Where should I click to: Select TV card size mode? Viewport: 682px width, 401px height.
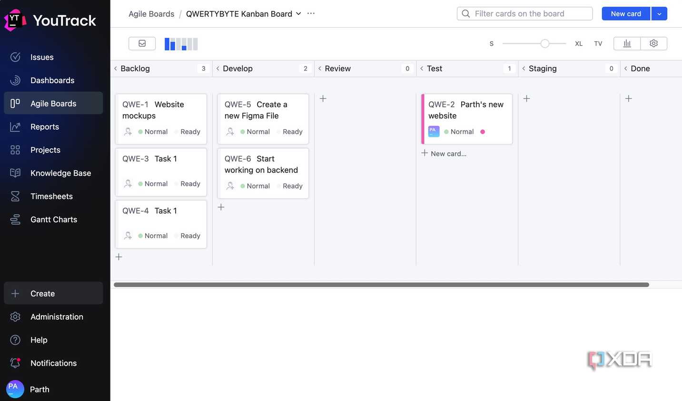[598, 44]
